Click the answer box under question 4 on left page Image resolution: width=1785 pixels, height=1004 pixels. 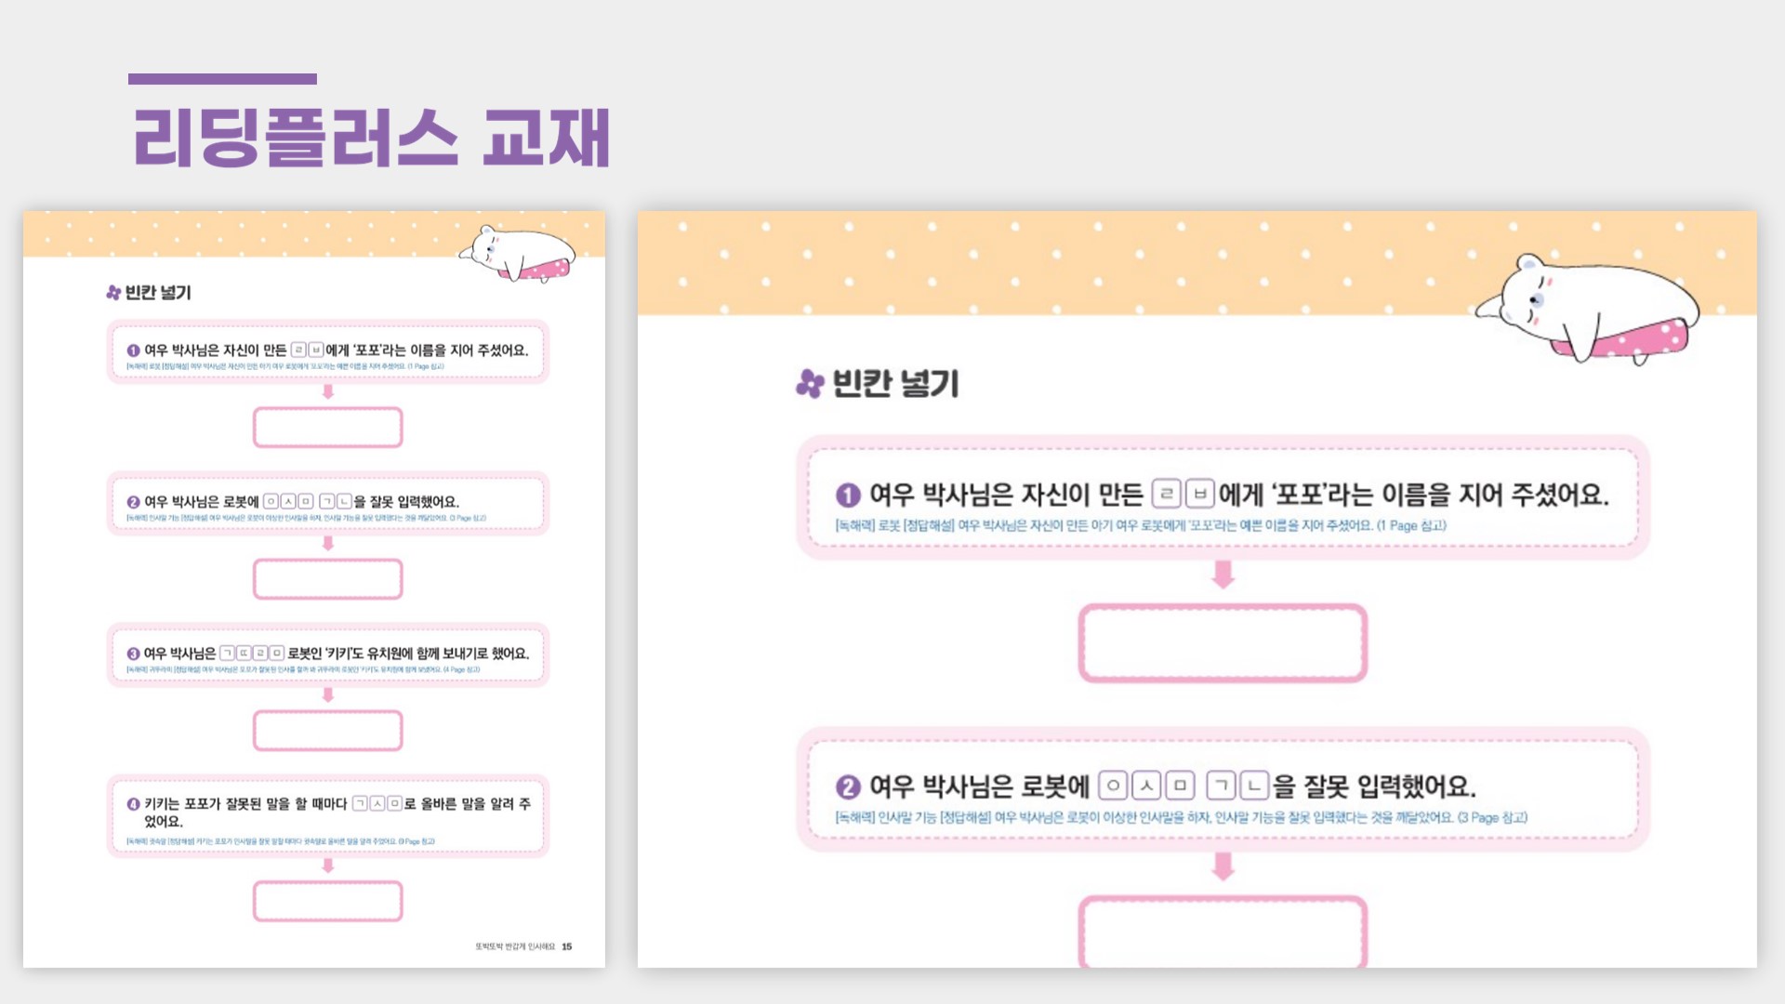327,901
